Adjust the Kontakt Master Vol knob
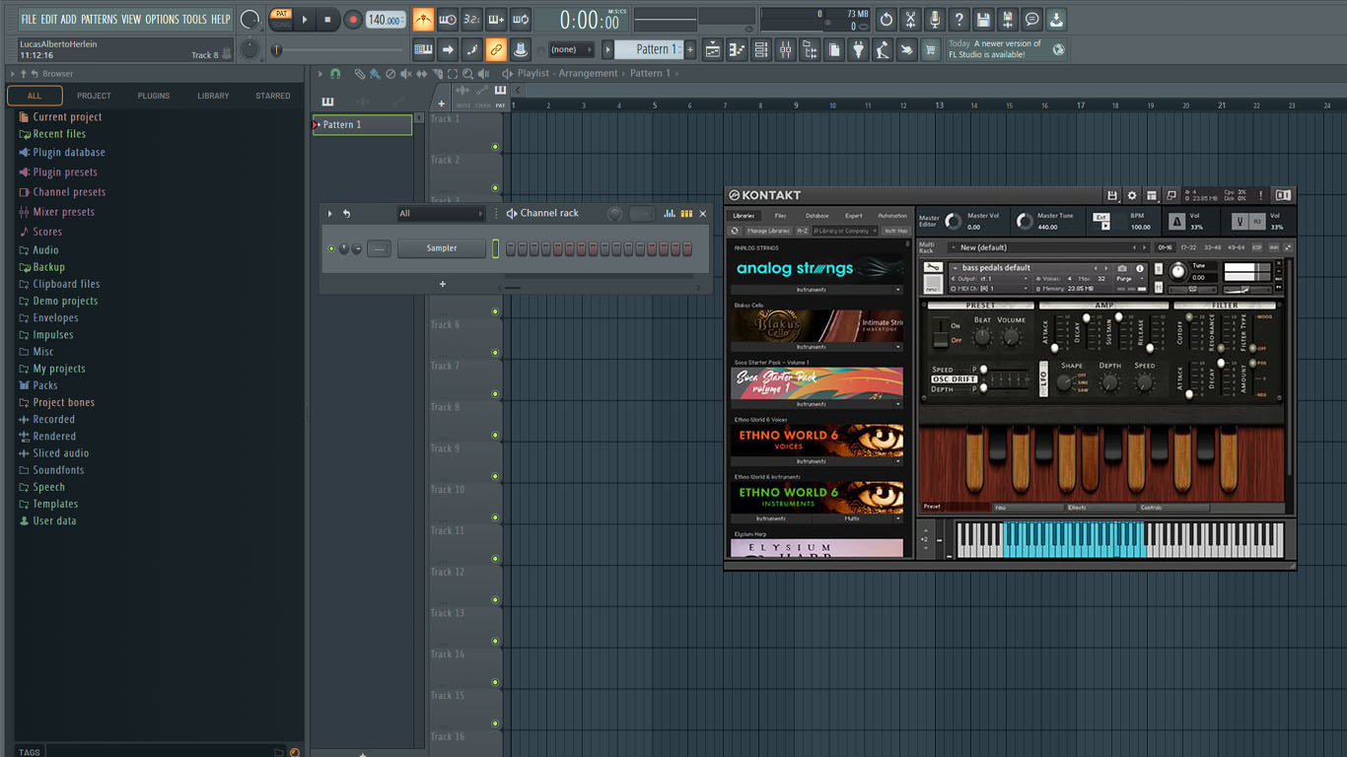 (953, 221)
